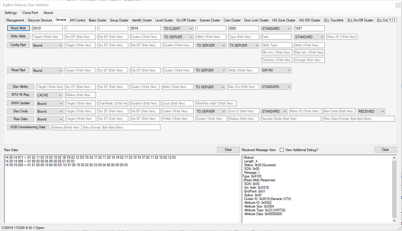The height and width of the screenshot is (231, 402).
Task: Open the TX SERVER dropdown
Action: click(x=243, y=45)
